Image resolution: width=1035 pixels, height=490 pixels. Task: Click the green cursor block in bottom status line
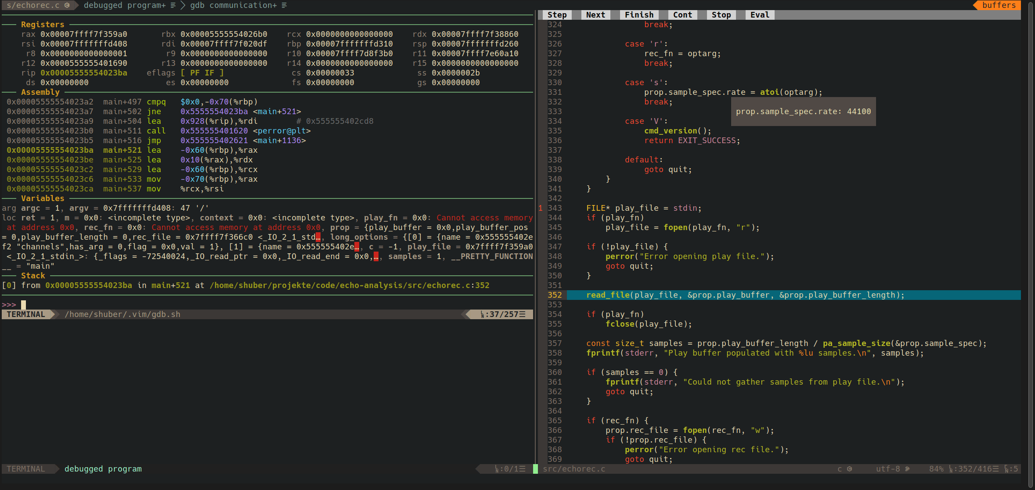tap(535, 469)
